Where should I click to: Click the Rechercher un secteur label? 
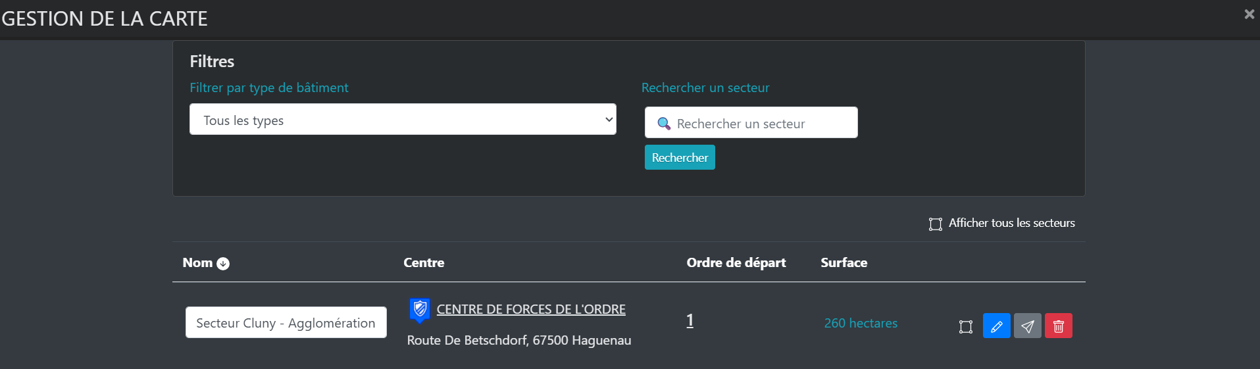click(705, 87)
